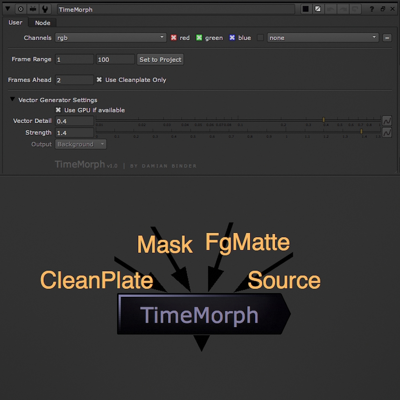Open the node color swatch square
This screenshot has width=400, height=400.
coord(306,9)
